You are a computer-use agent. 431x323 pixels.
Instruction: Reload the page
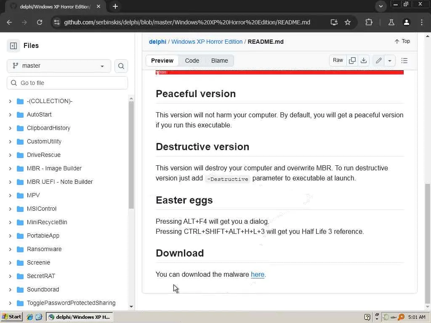[40, 22]
